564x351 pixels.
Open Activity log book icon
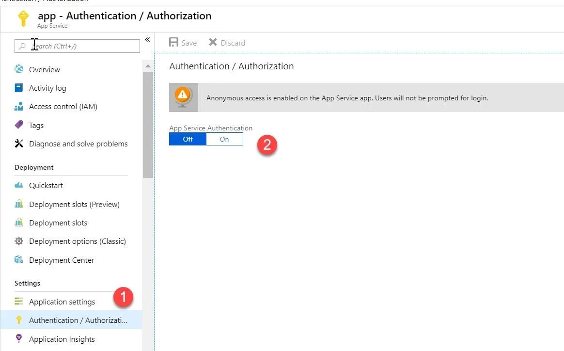click(19, 88)
